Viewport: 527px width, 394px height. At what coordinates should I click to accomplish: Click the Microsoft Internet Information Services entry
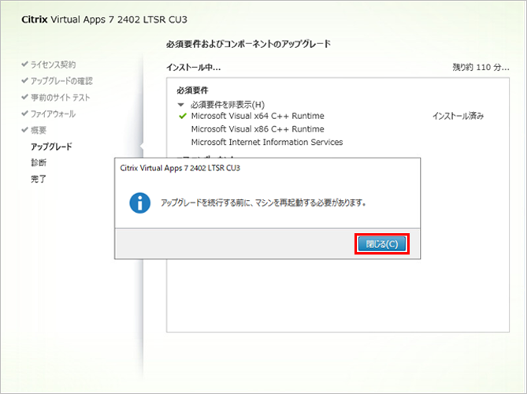pyautogui.click(x=267, y=143)
